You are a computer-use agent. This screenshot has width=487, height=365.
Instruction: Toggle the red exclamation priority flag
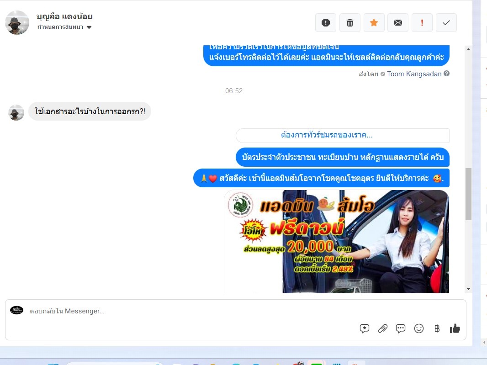point(422,23)
